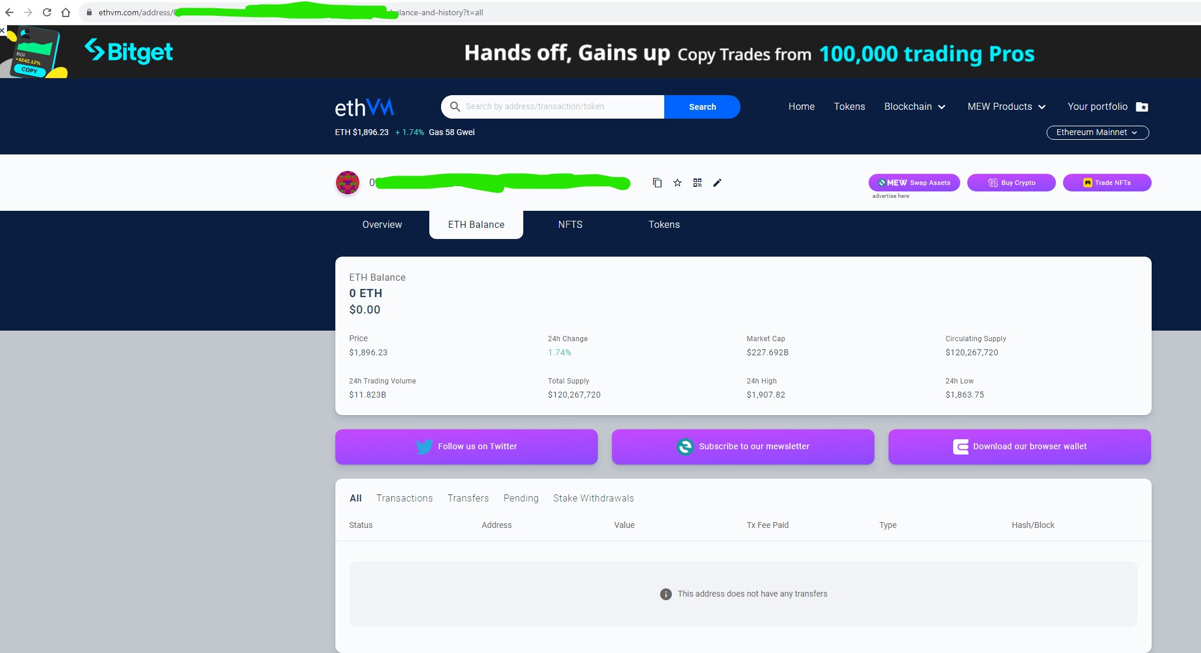The image size is (1201, 653).
Task: Expand the MEW Products dropdown
Action: (1007, 106)
